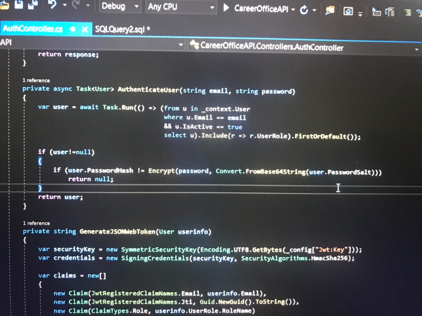Click 'Guid.NewGuid().ToString()' text
The height and width of the screenshot is (316, 422).
pos(247,301)
